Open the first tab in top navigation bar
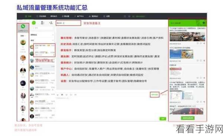This screenshot has width=223, height=136. tap(28, 16)
